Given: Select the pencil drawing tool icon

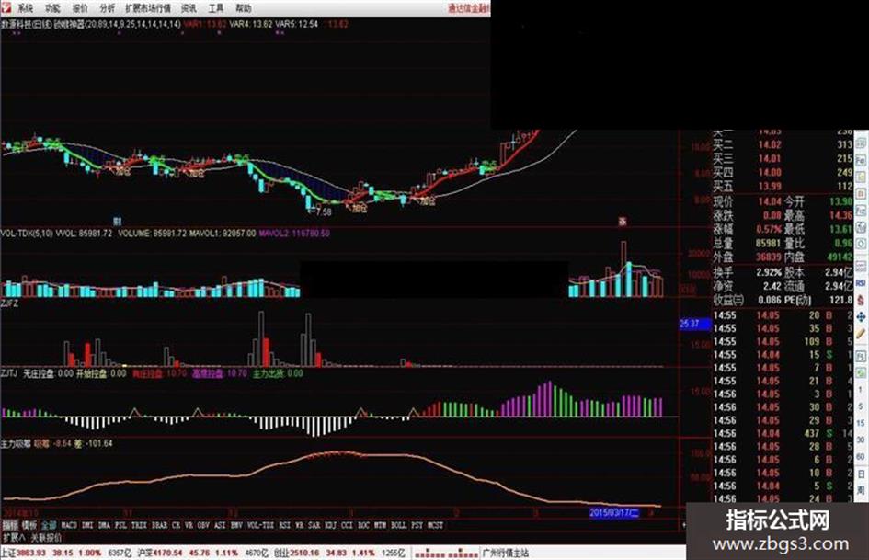Looking at the screenshot, I should tap(862, 334).
